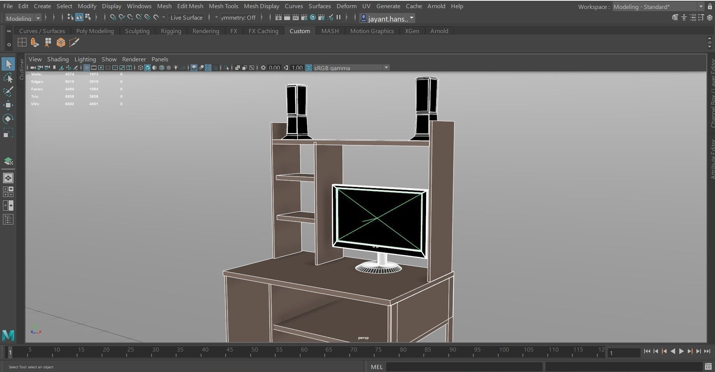Viewport: 715px width, 372px height.
Task: Expand the Outliner side panel tab
Action: 22,69
